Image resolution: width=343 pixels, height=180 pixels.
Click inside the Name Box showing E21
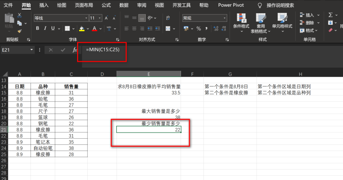15,50
